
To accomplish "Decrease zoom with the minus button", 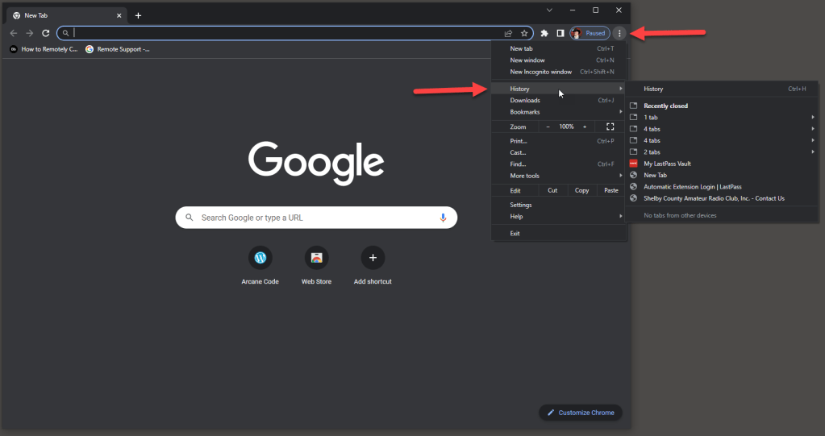I will (x=548, y=127).
